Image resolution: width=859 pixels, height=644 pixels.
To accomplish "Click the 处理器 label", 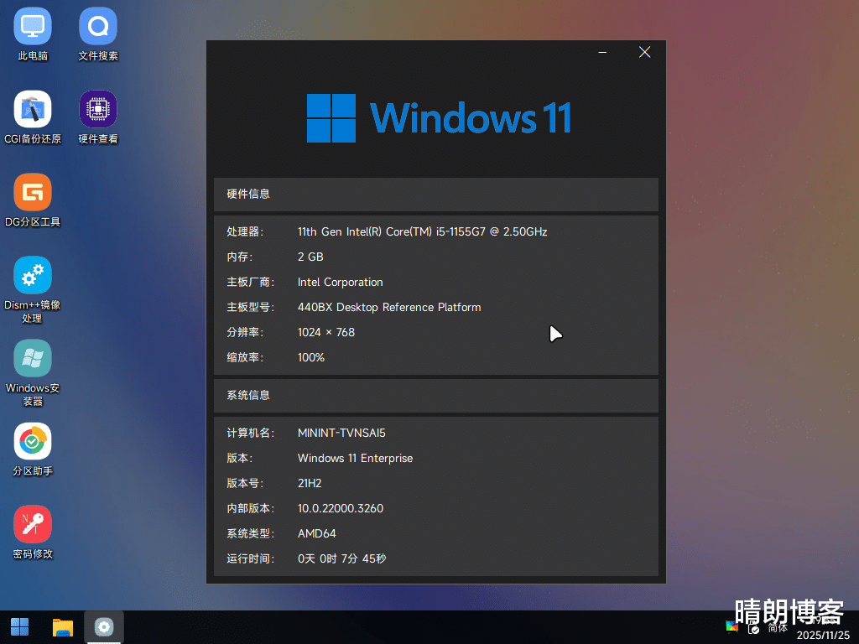I will pos(246,231).
